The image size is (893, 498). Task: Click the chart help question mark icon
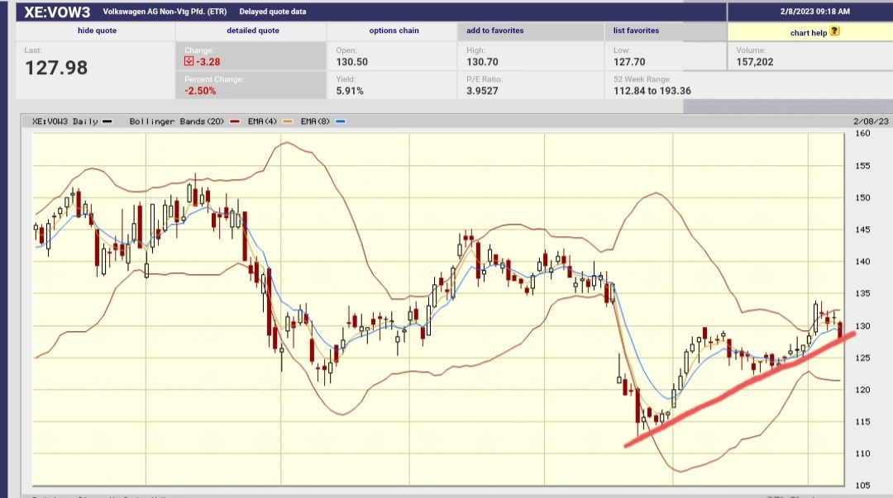(835, 31)
